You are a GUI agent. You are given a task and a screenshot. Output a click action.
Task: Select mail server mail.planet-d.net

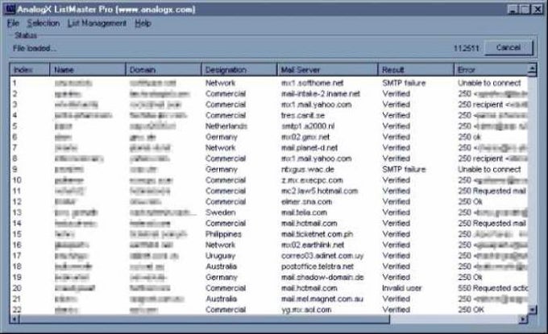[x=309, y=148]
